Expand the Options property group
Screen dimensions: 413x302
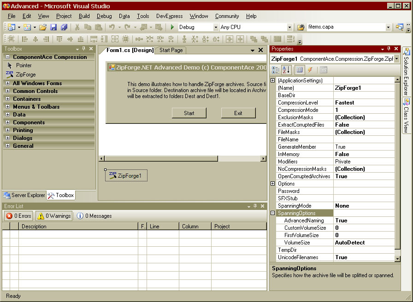point(272,184)
